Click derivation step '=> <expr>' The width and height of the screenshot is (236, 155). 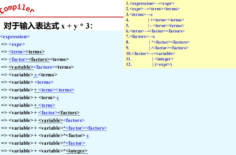(x=13, y=44)
